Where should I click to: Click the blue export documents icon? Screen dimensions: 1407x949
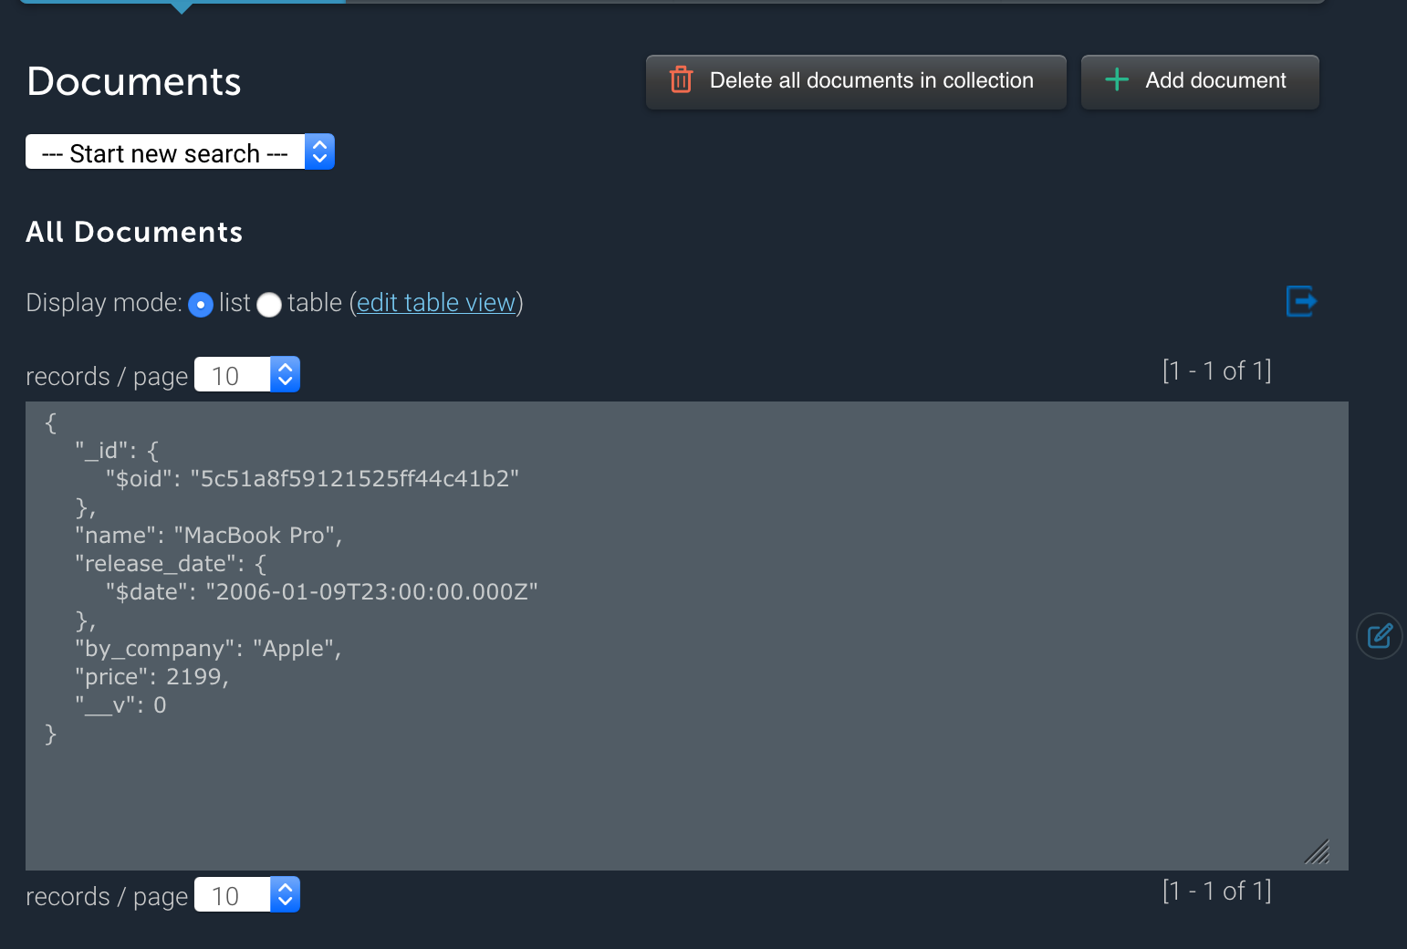1301,300
